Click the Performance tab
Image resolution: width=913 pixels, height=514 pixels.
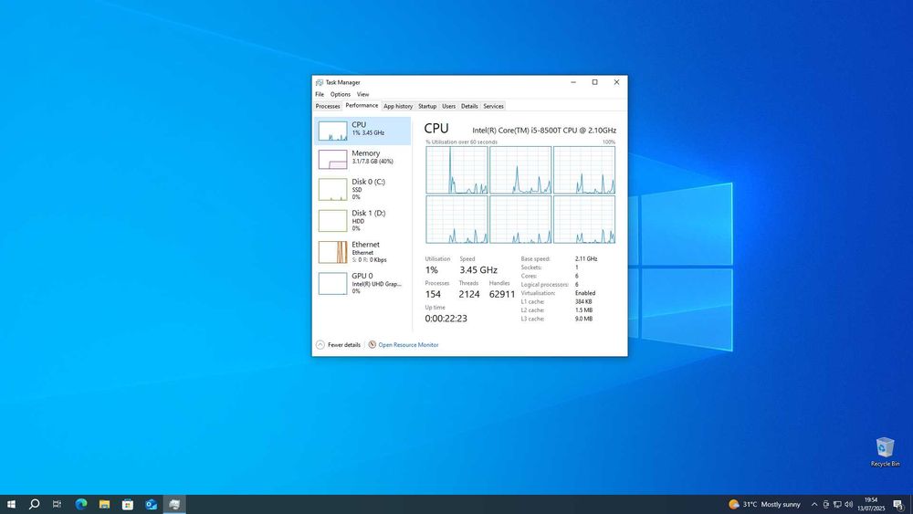(x=362, y=106)
